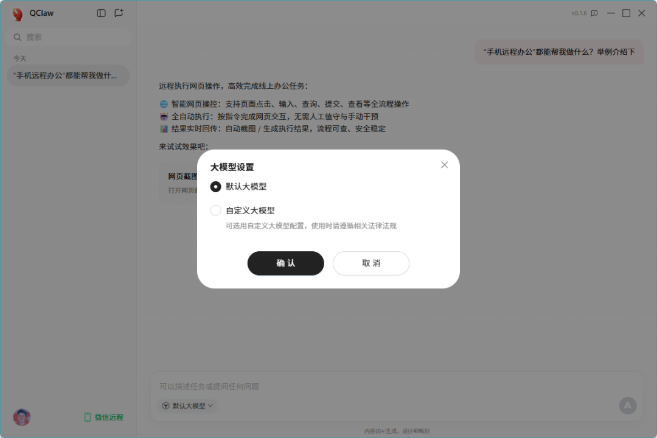Click the model icon inside the 默认大模型 chip
The height and width of the screenshot is (438, 657).
coord(164,405)
